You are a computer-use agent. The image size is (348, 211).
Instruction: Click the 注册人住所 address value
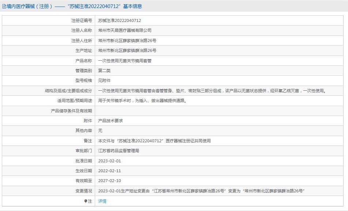[127, 41]
